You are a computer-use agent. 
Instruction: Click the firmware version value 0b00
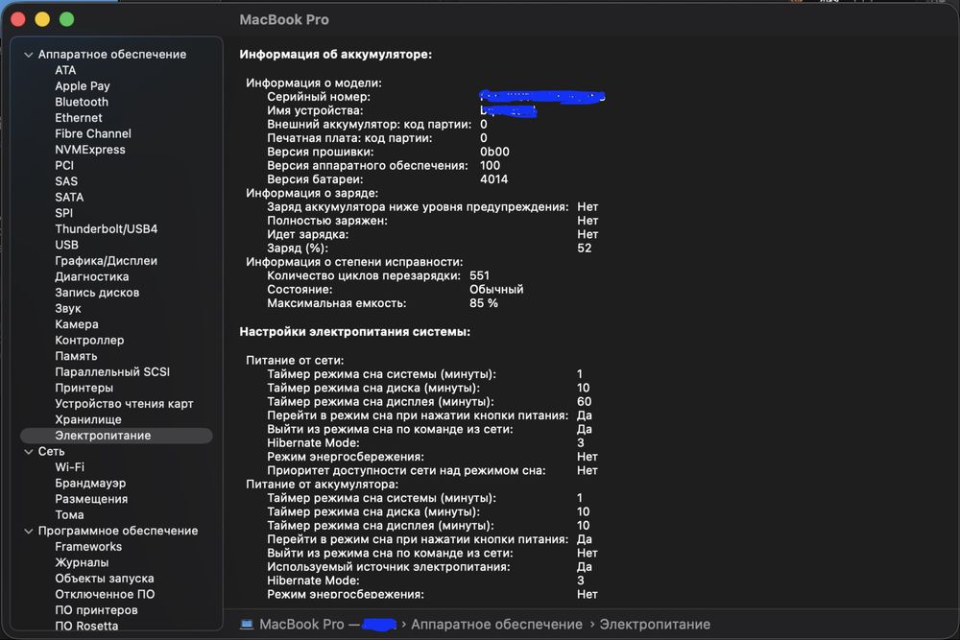[494, 152]
